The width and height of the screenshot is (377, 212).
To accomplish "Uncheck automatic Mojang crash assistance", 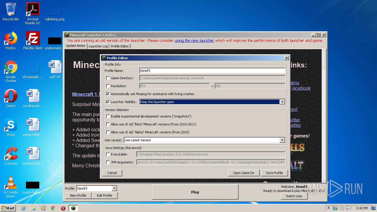I will coord(108,94).
